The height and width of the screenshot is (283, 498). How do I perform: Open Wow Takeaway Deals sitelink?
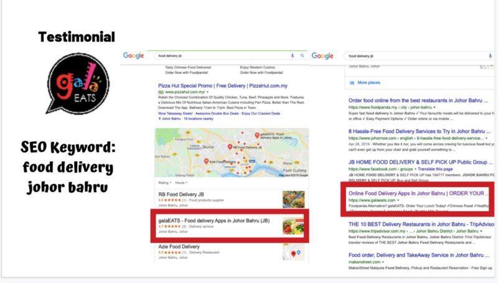tap(176, 113)
